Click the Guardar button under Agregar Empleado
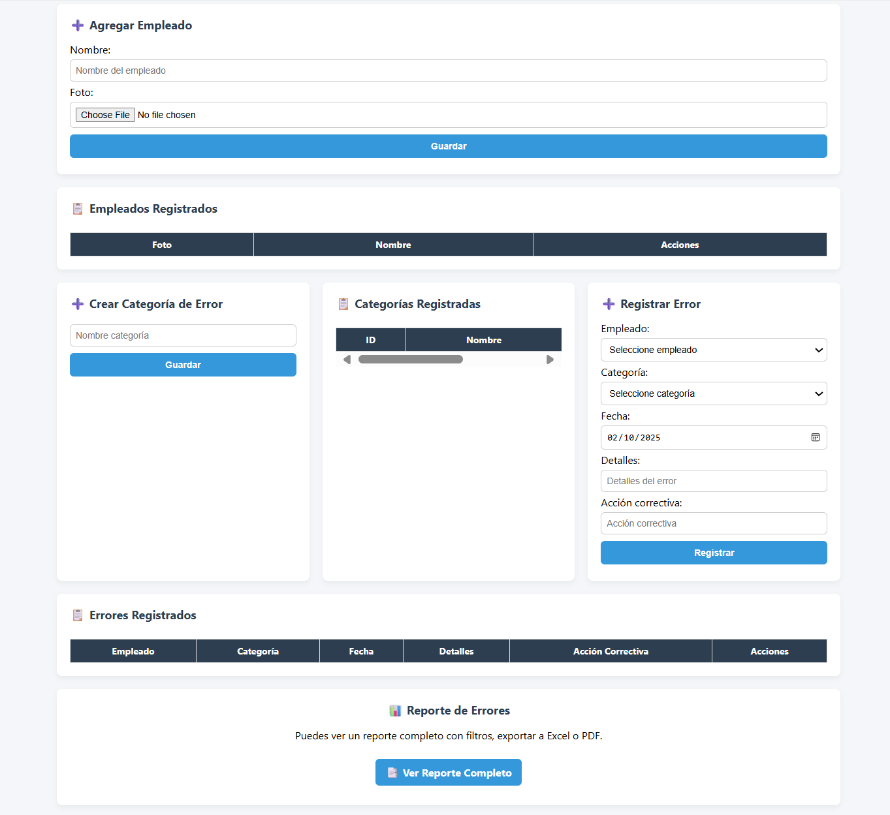 click(x=448, y=146)
